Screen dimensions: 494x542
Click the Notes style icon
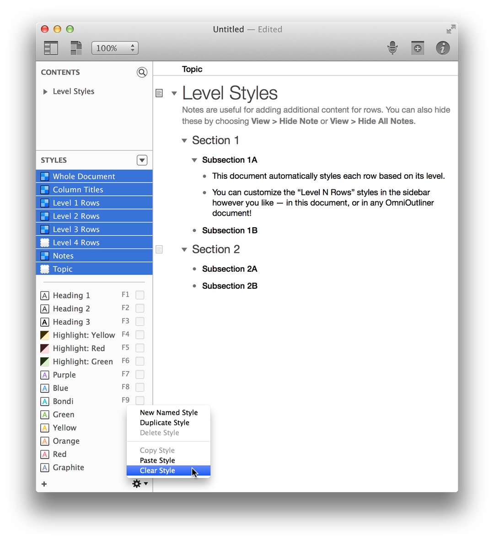coord(45,256)
